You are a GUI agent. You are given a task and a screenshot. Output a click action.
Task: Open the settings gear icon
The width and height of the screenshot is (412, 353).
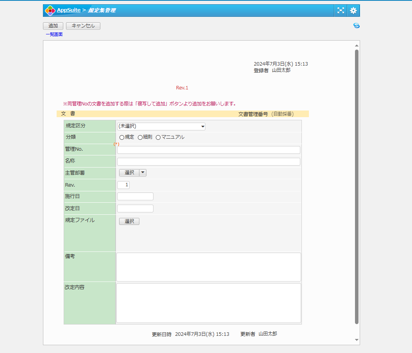353,11
